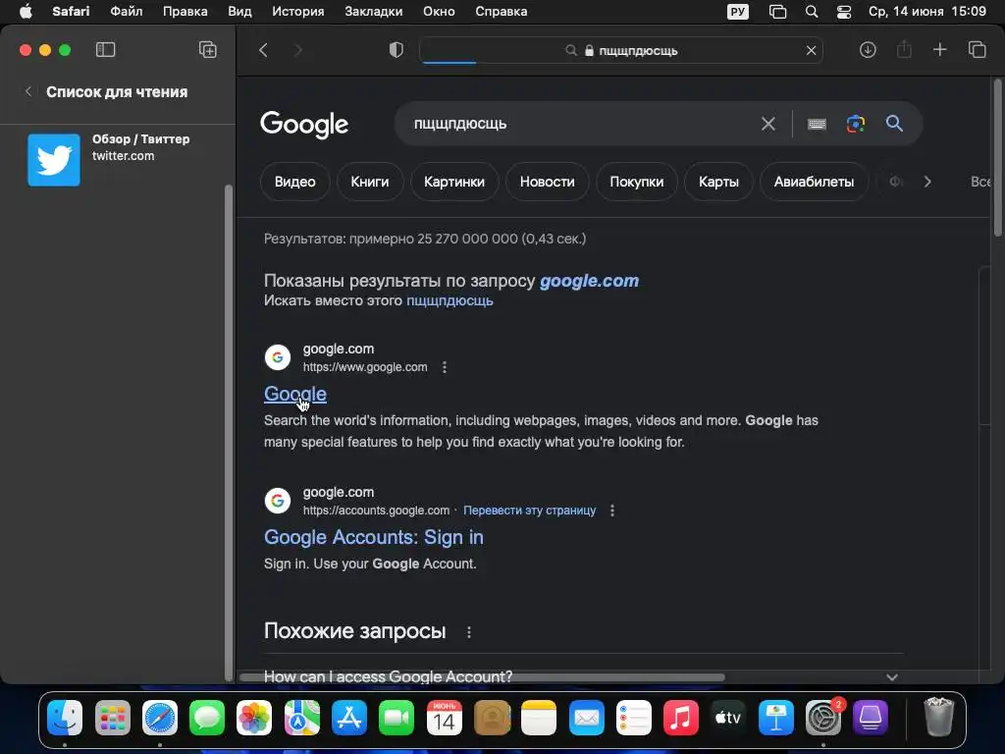Select the Авиабилеты filter chip
Image resolution: width=1005 pixels, height=754 pixels.
pos(814,182)
